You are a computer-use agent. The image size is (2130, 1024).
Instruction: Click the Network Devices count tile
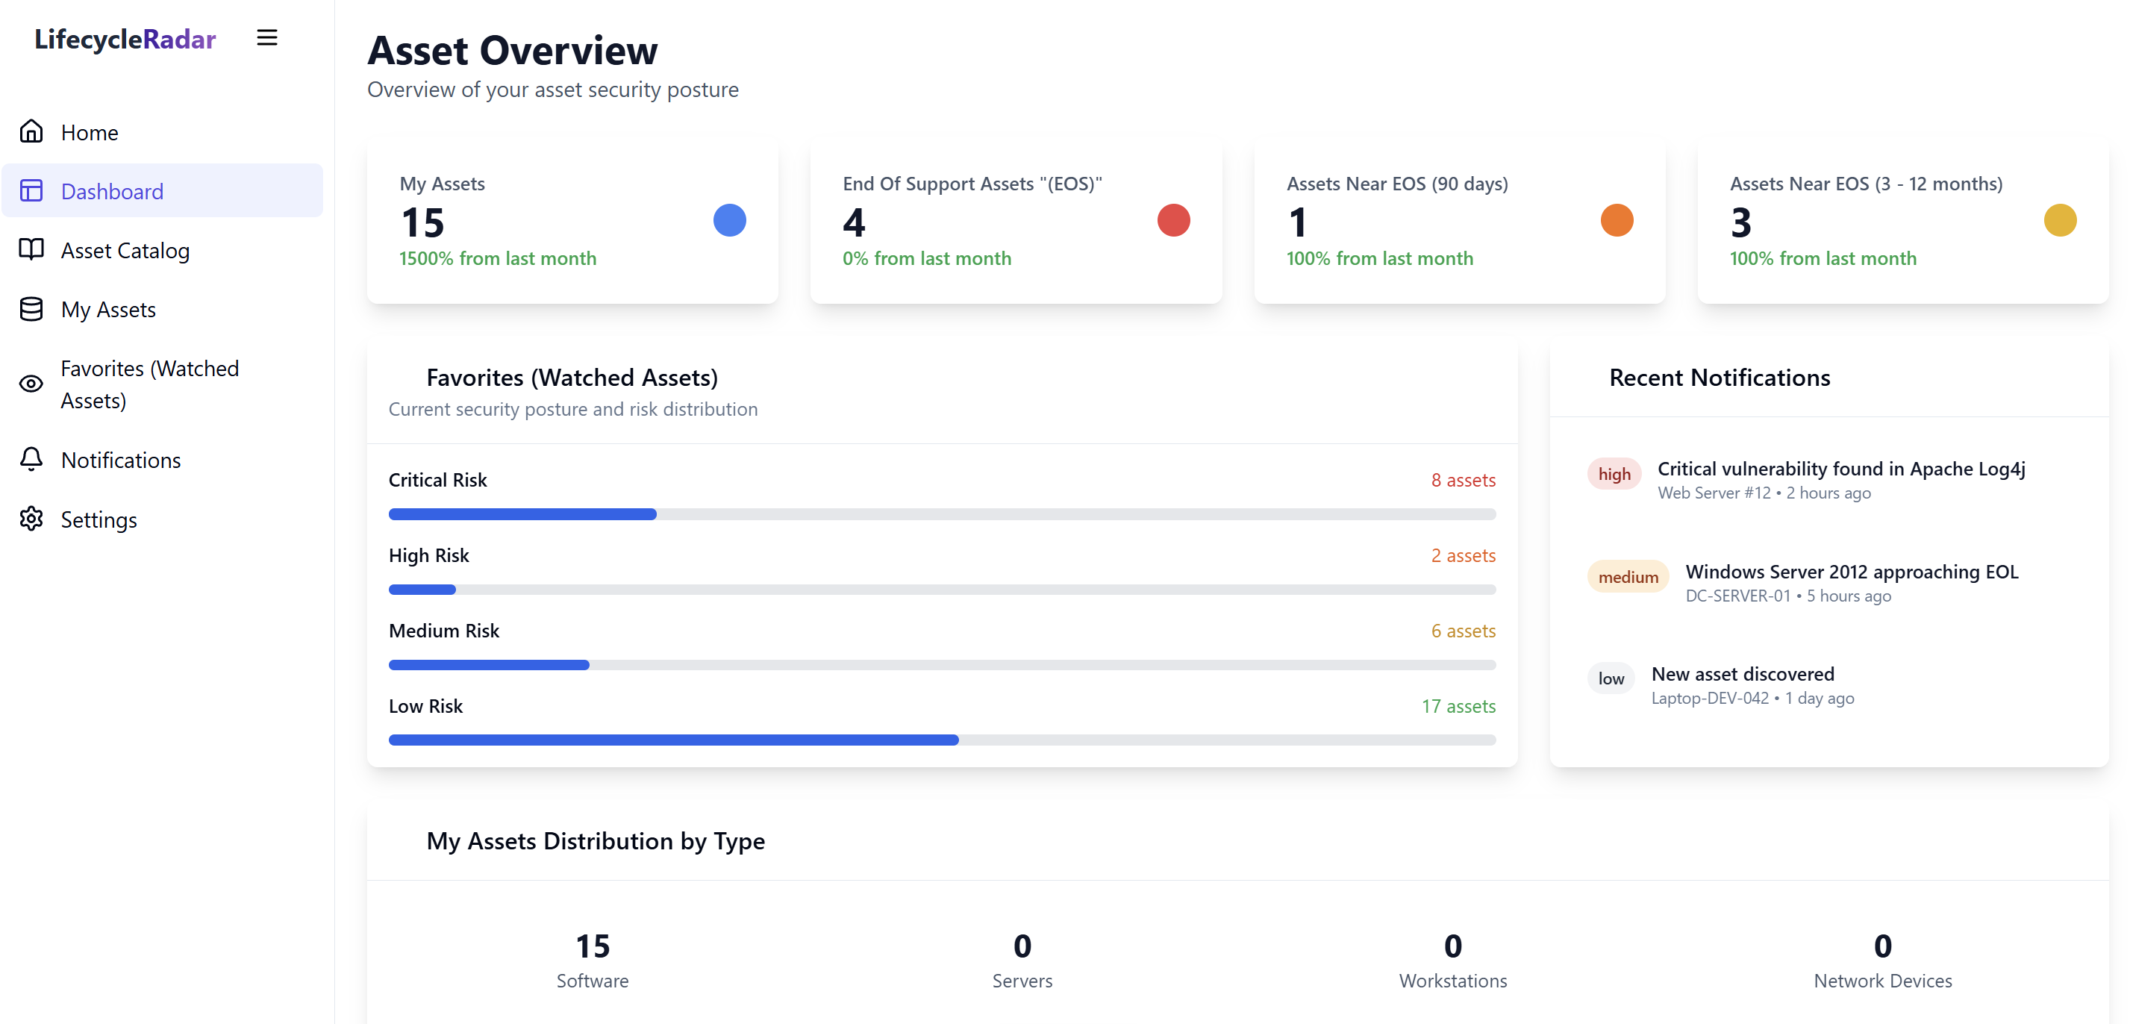point(1883,961)
